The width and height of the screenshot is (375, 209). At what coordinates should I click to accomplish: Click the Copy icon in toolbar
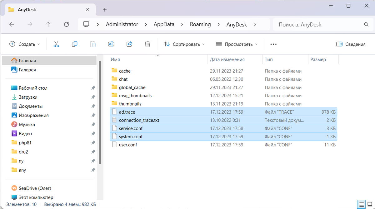click(74, 44)
